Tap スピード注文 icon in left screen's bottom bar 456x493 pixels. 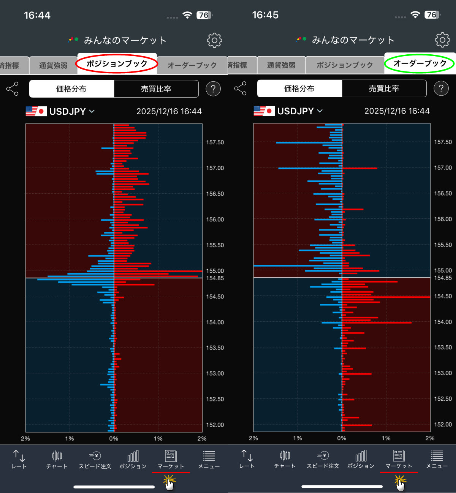(x=95, y=459)
